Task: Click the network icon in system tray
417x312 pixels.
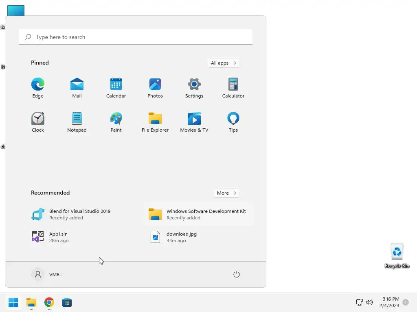Action: 360,302
